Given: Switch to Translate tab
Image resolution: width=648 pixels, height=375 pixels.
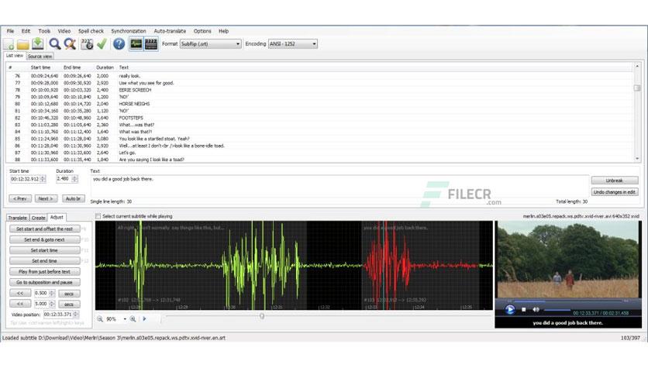Looking at the screenshot, I should pos(18,218).
